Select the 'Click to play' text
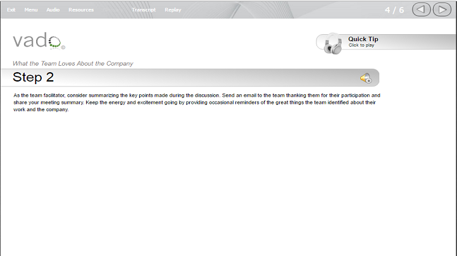Screen dimensions: 457x256 click(361, 45)
